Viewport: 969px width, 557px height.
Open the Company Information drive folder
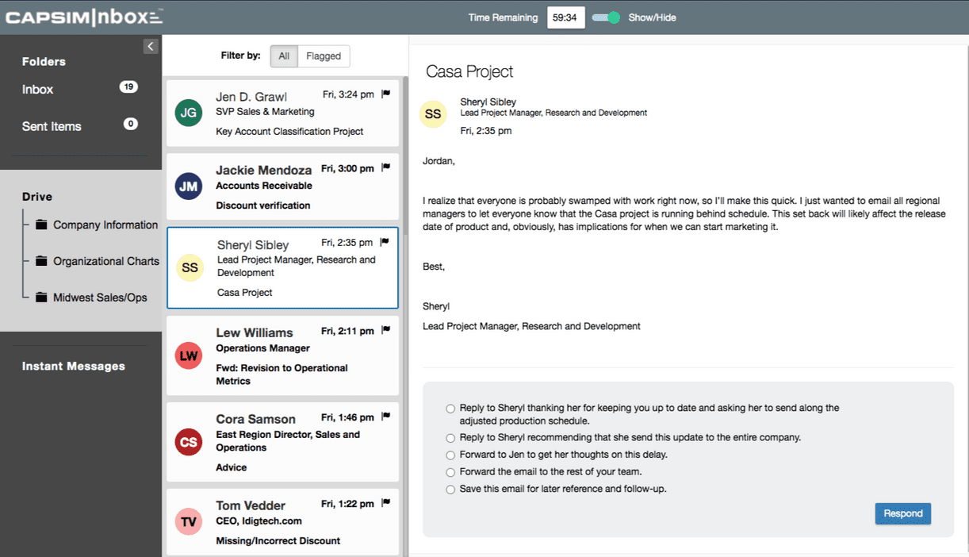[104, 225]
